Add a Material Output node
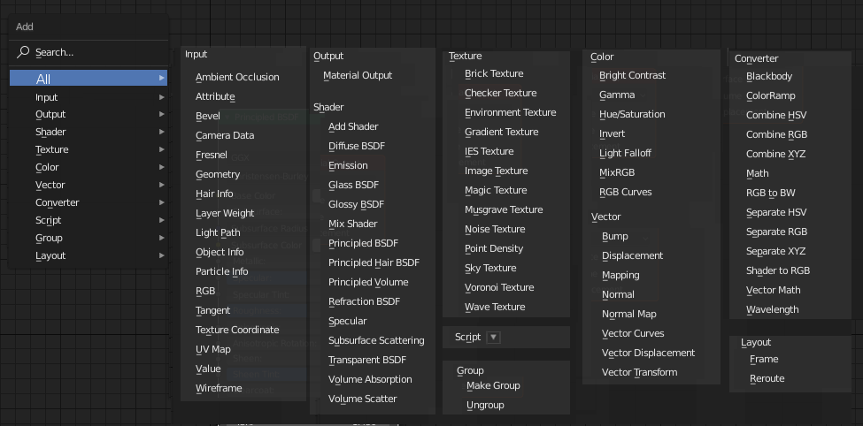Screen dimensions: 863x426 pos(358,75)
